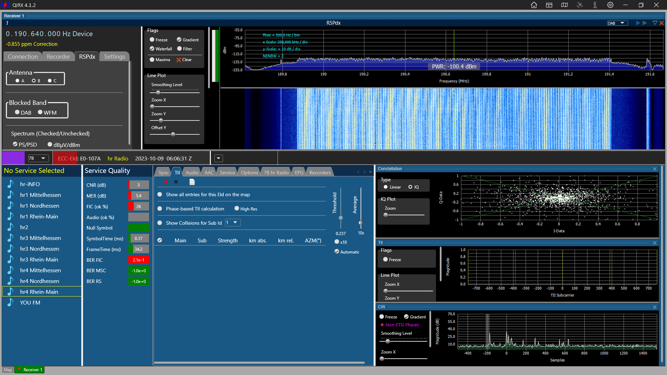Toggle Phase-based TII calculation
The width and height of the screenshot is (667, 375).
coord(160,209)
